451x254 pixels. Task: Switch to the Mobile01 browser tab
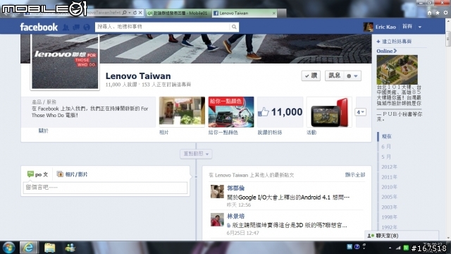pyautogui.click(x=178, y=13)
